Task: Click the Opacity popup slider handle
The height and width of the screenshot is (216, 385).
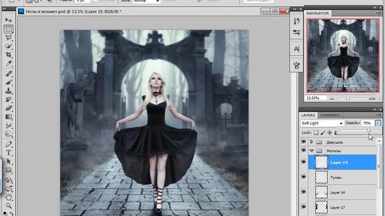Action: point(369,131)
